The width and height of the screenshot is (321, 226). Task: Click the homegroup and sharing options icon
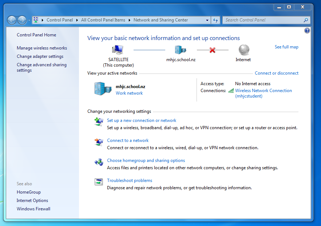[x=99, y=162]
